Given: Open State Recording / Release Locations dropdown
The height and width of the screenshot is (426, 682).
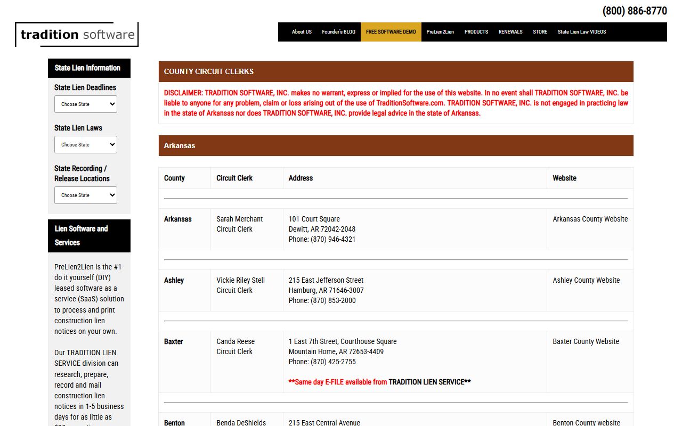Looking at the screenshot, I should pos(86,195).
